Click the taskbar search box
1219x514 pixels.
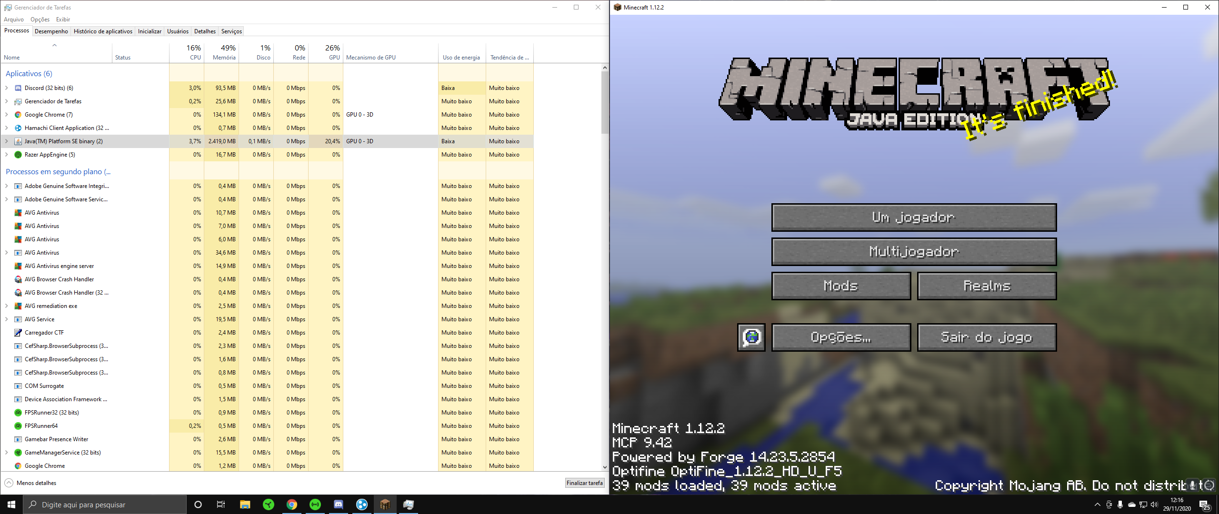click(x=105, y=504)
